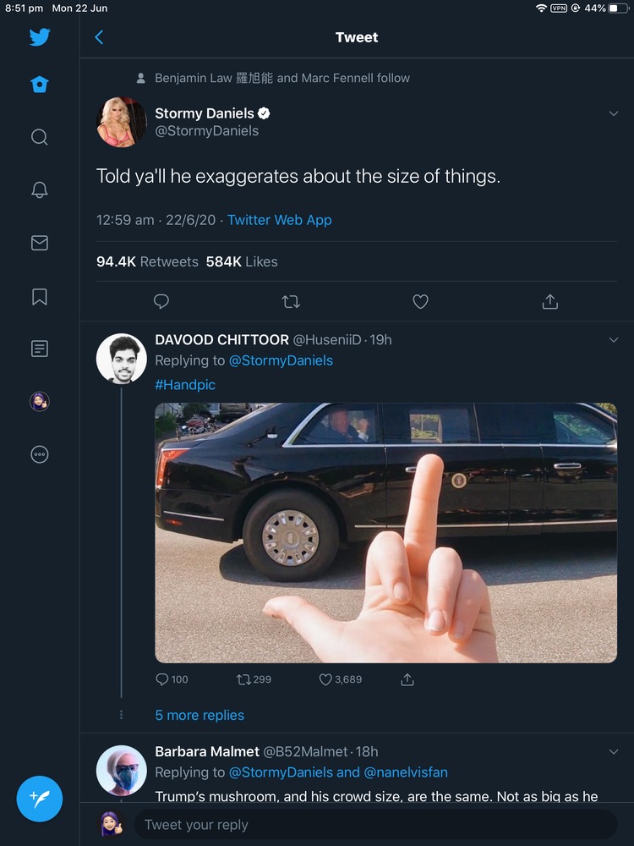Show 5 more replies
This screenshot has height=846, width=634.
coord(199,715)
